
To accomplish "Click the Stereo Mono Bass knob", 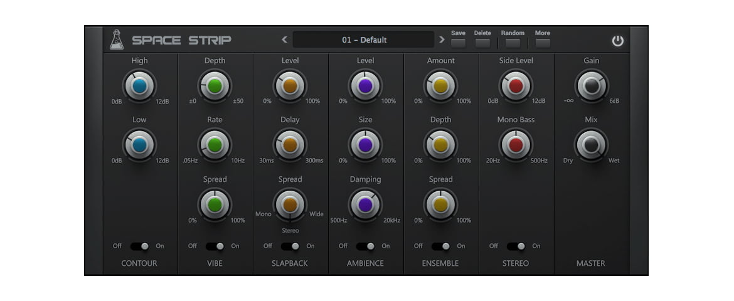I will click(x=516, y=145).
